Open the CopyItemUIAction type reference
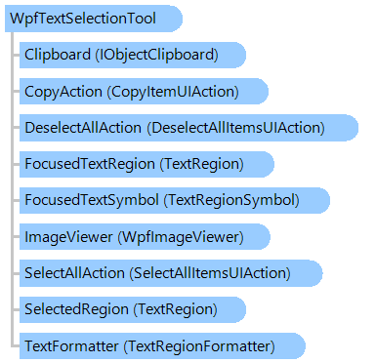The height and width of the screenshot is (363, 376). pyautogui.click(x=174, y=92)
